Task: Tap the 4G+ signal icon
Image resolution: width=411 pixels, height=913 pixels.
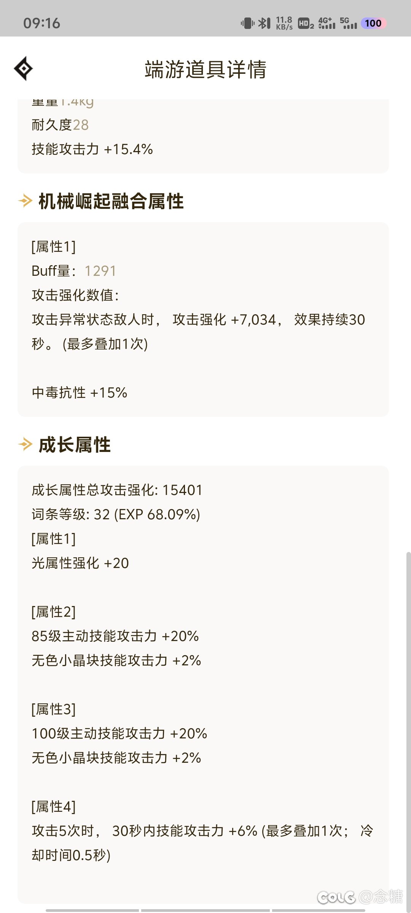Action: coord(327,23)
